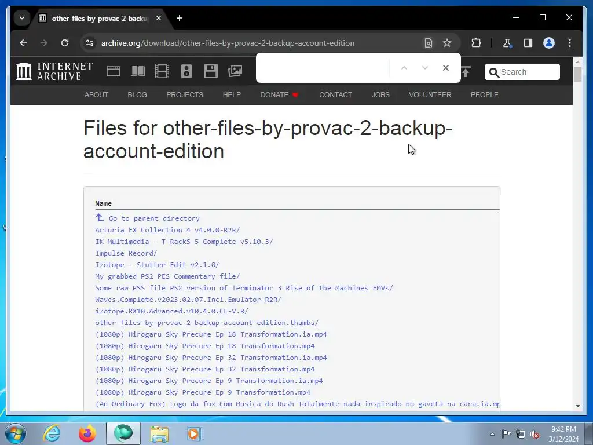Open the CONTACT menu item

335,95
